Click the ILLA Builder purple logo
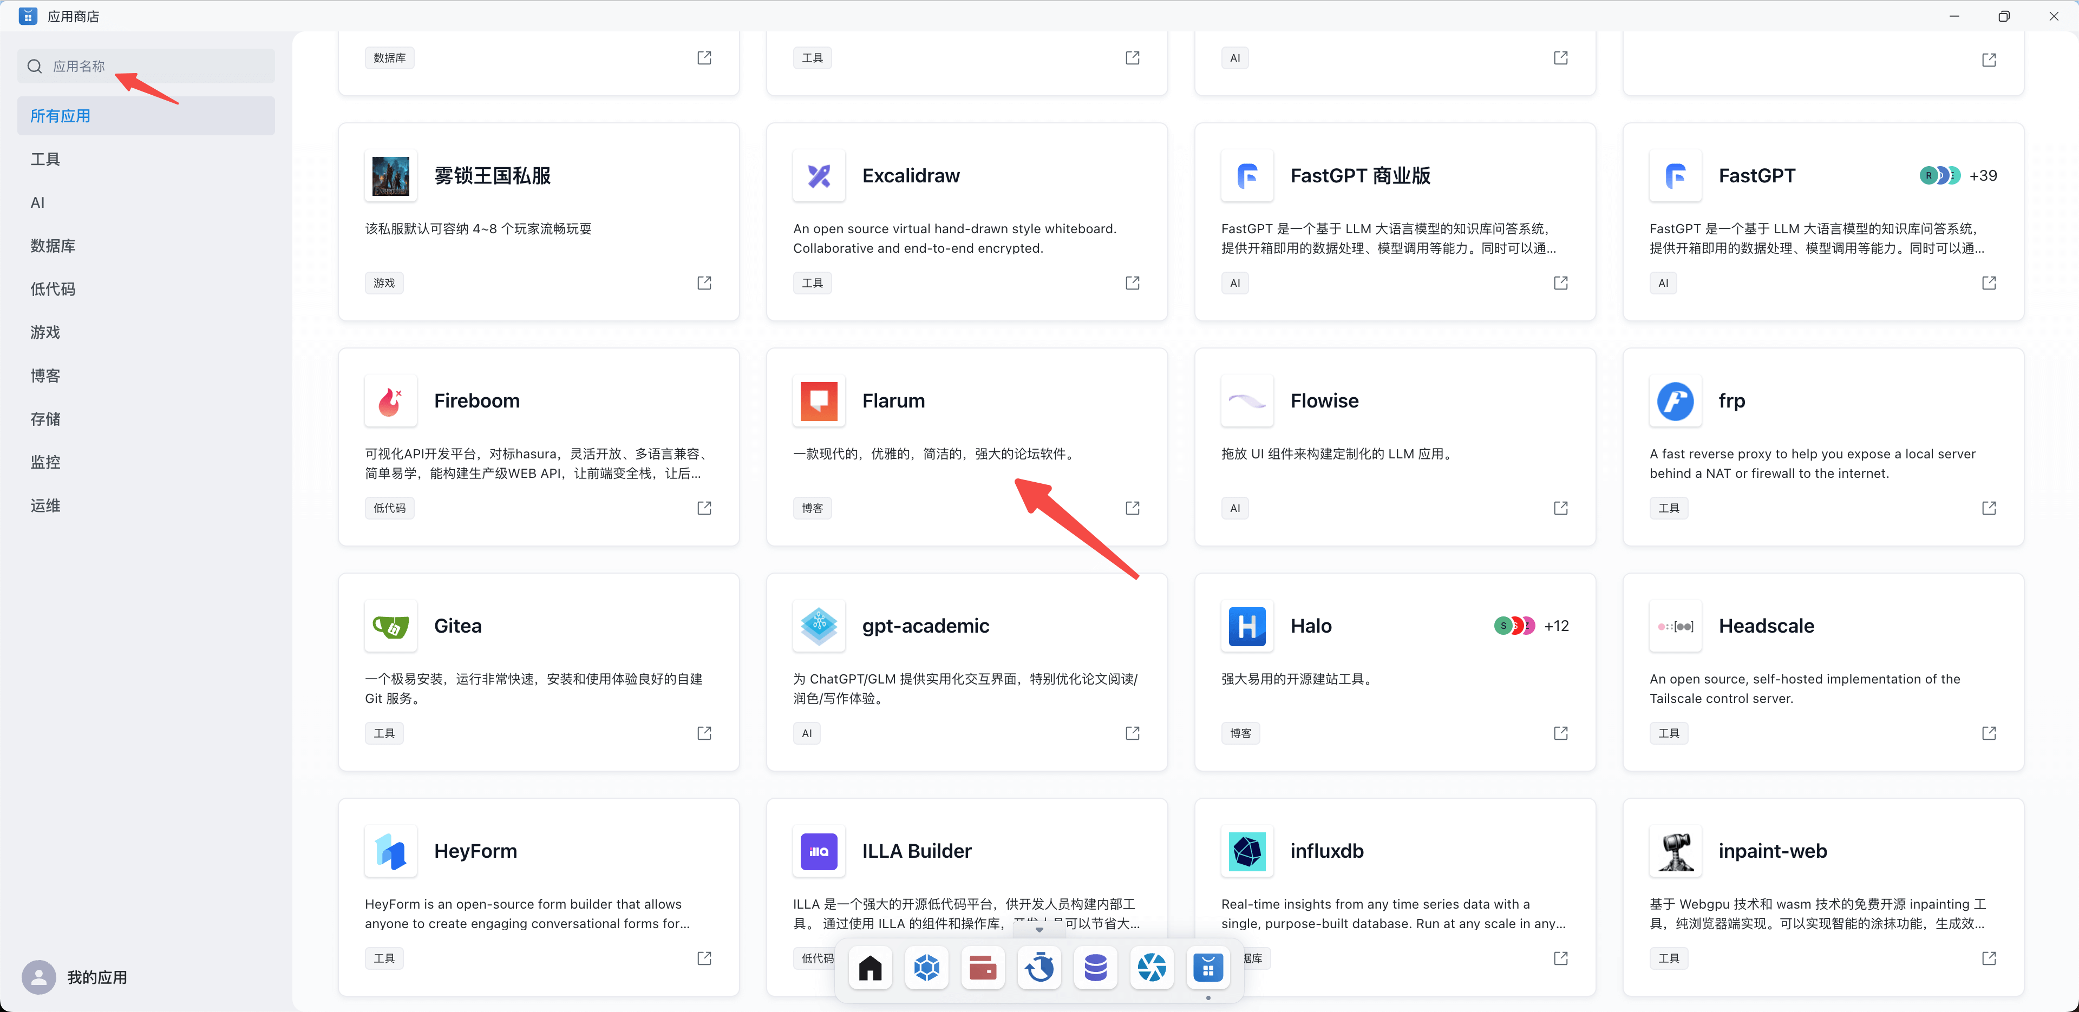The height and width of the screenshot is (1012, 2079). (x=819, y=851)
